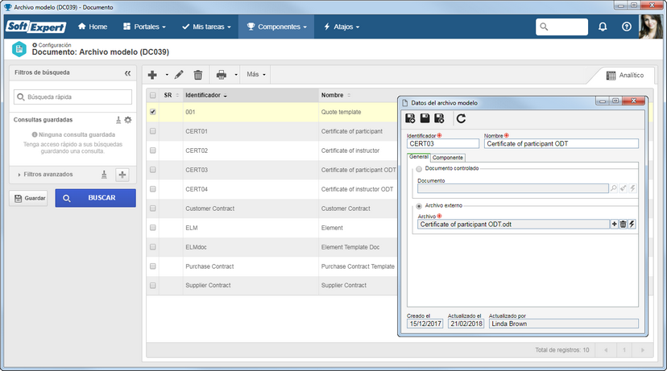Check the Purchase Contract row checkbox
Viewport: 667px width, 371px height.
click(153, 266)
